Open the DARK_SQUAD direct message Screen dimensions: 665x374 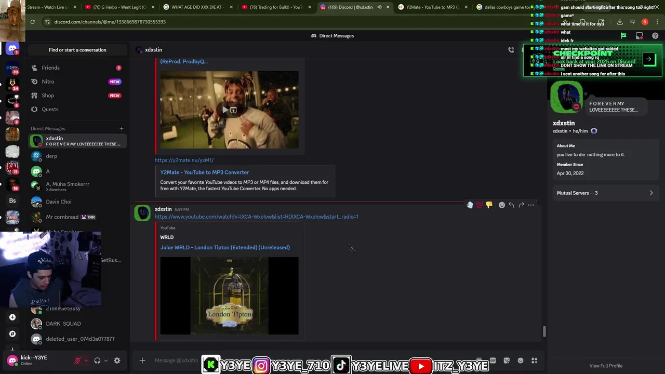click(77, 324)
